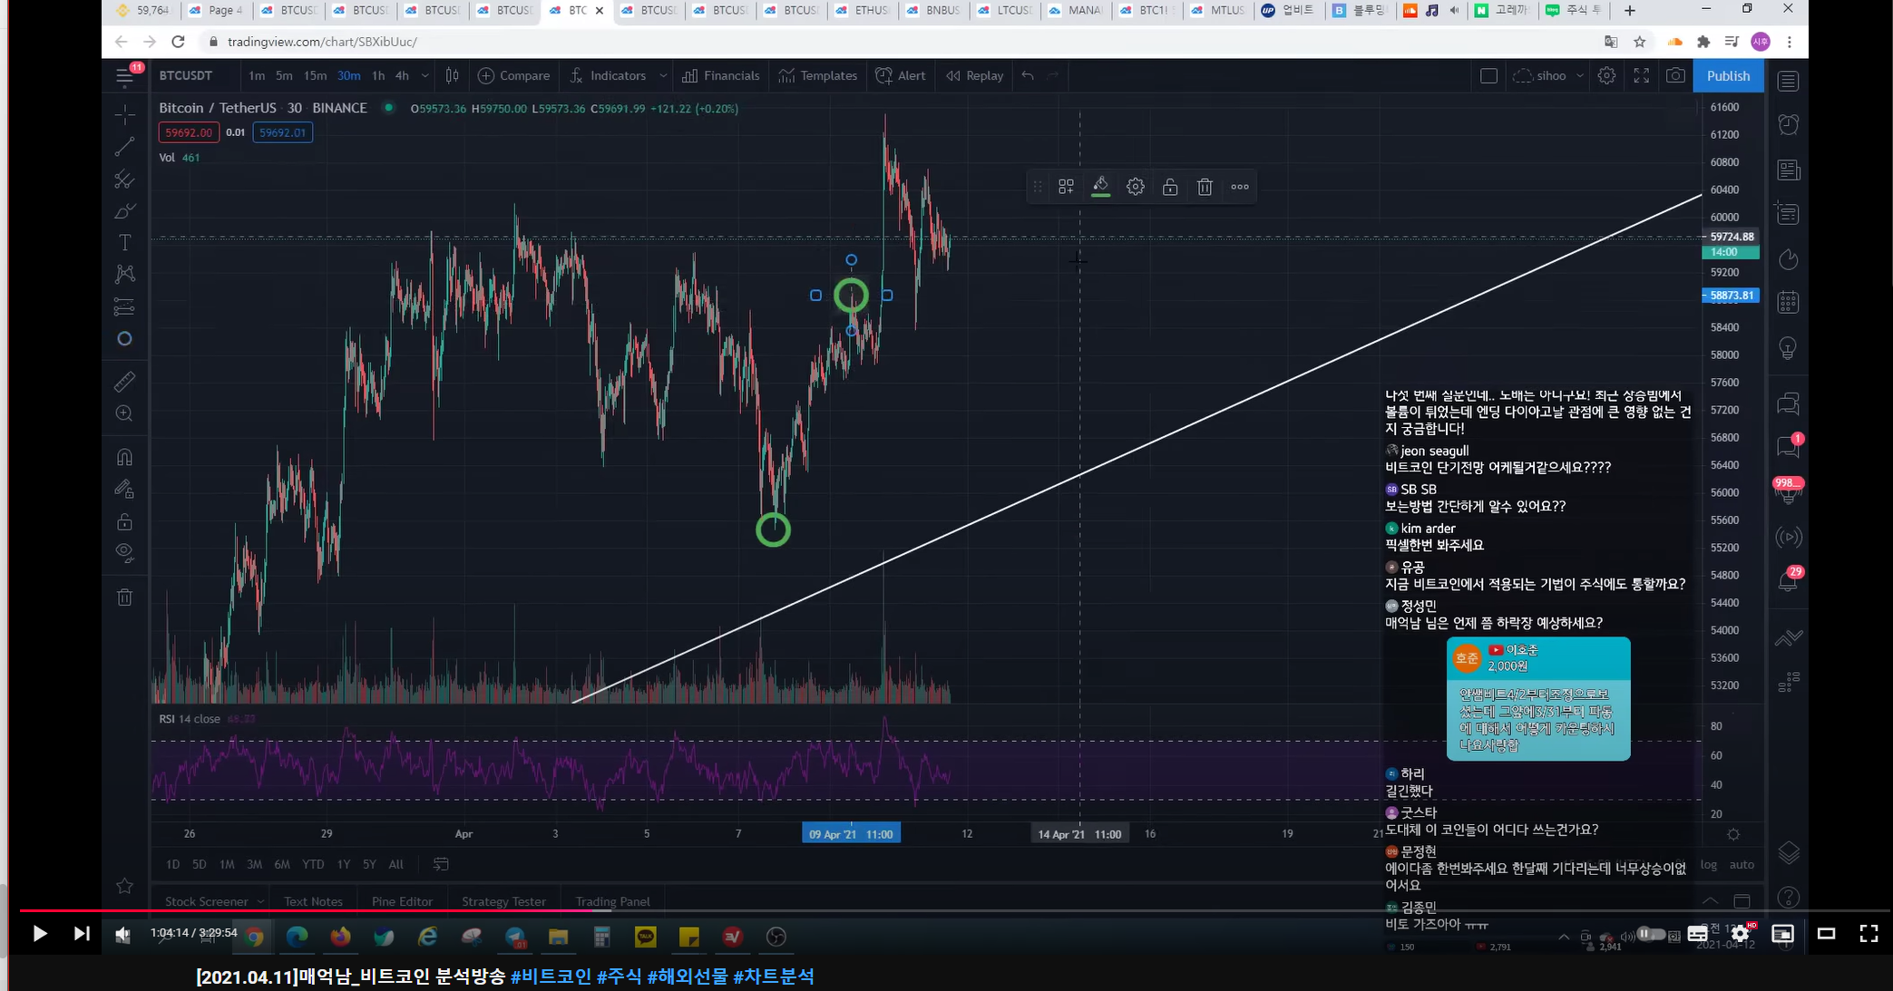
Task: Open the select layout square icon
Action: pos(1488,75)
